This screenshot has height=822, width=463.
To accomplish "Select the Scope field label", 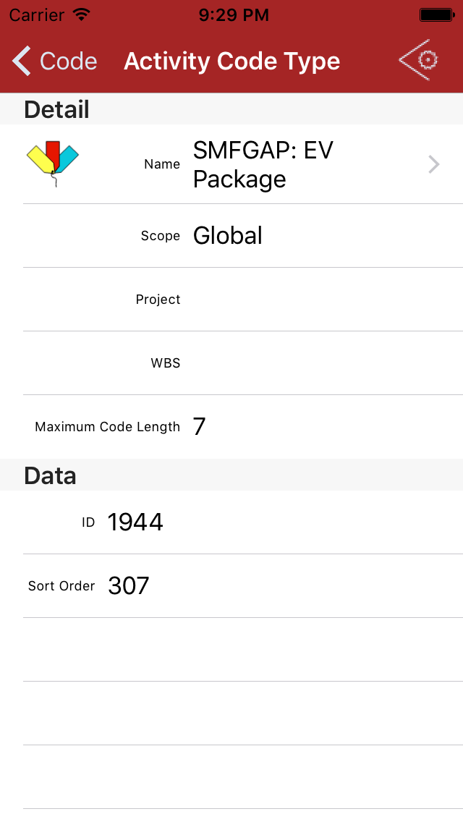I will point(160,236).
